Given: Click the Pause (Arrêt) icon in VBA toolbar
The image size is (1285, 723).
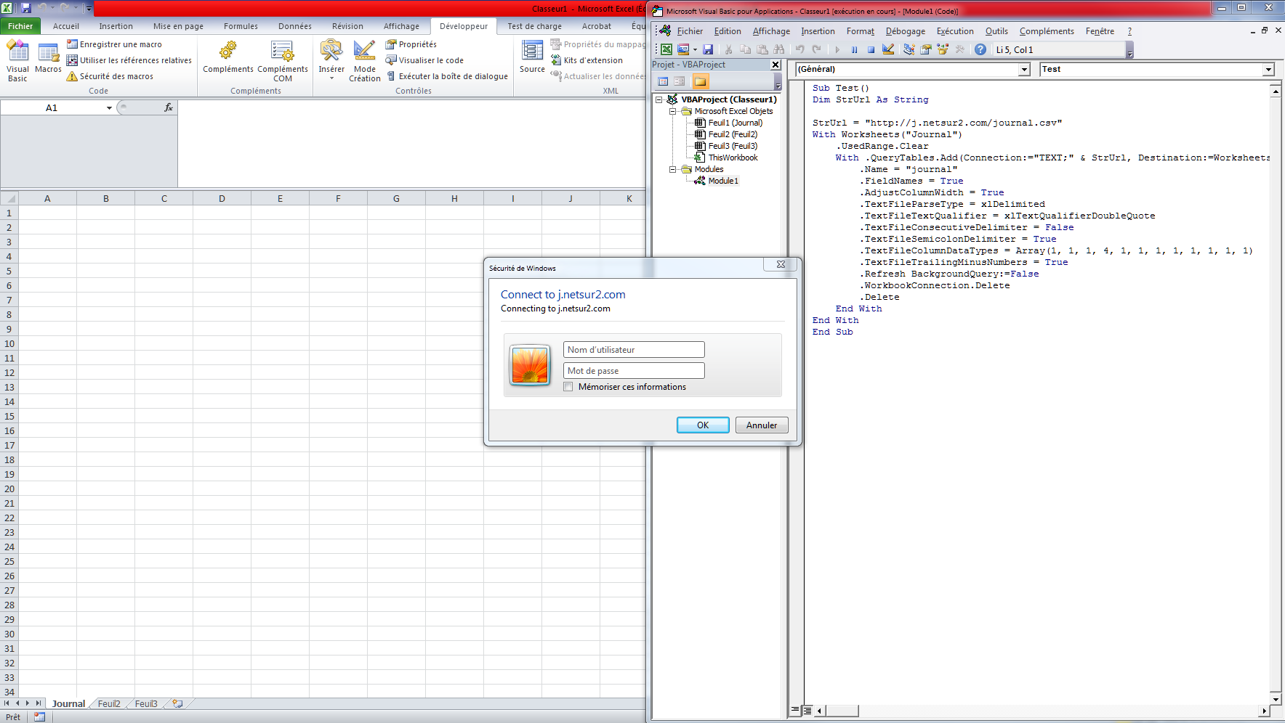Looking at the screenshot, I should click(854, 49).
